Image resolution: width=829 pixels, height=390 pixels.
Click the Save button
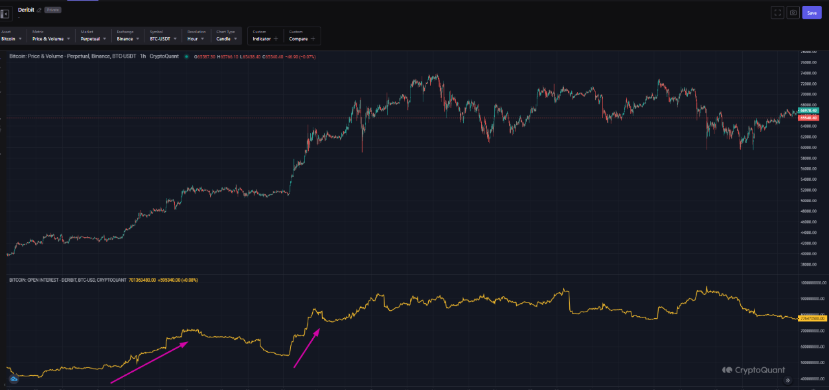pos(812,12)
